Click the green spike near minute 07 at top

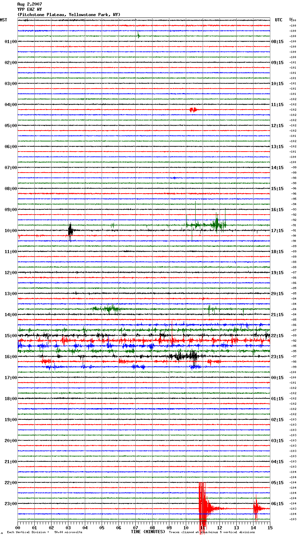coord(138,35)
